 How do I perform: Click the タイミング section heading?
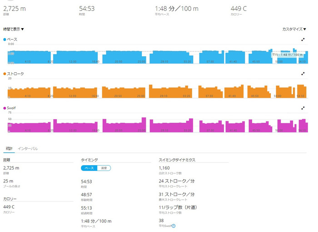coord(89,160)
